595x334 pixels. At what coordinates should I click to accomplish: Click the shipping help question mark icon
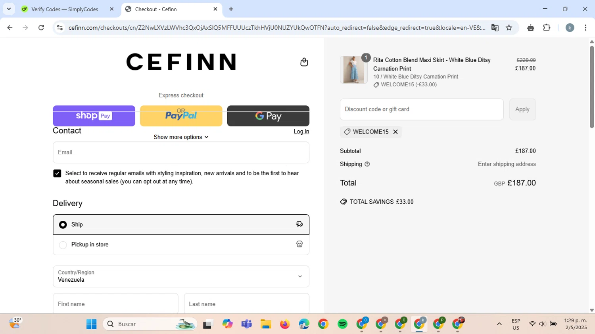pyautogui.click(x=367, y=164)
